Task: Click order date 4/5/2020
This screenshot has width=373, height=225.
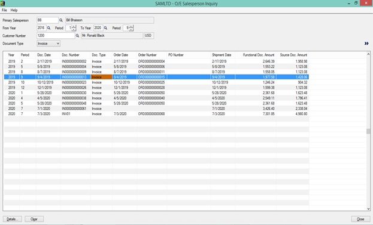Action: coord(120,98)
